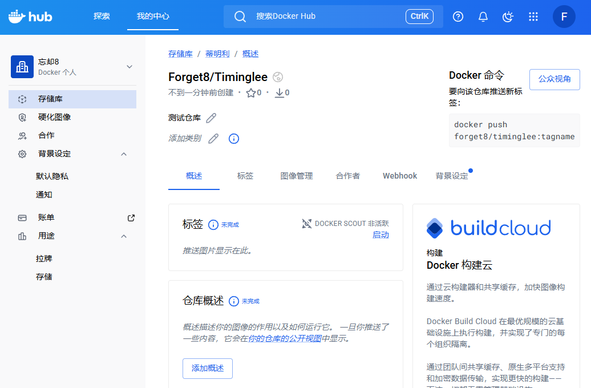Screen dimensions: 591x388
Task: Switch to the 标签 tab
Action: tap(245, 176)
